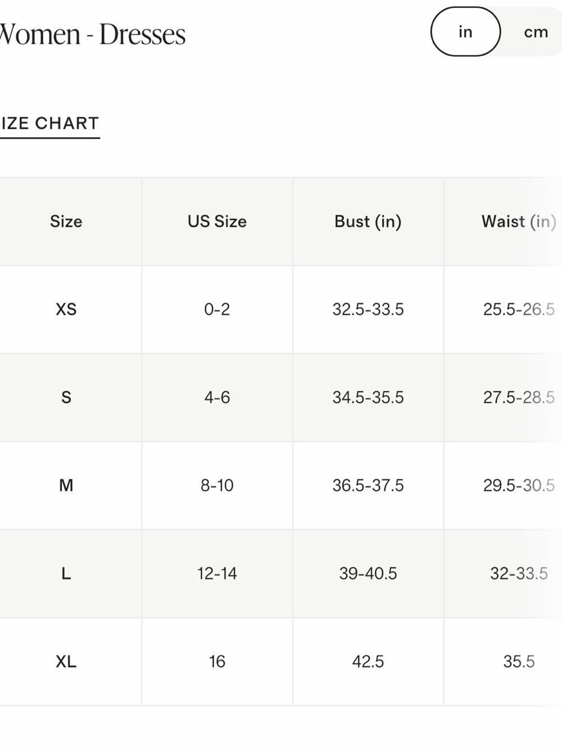562x749 pixels.
Task: Select the S size row label
Action: 66,397
